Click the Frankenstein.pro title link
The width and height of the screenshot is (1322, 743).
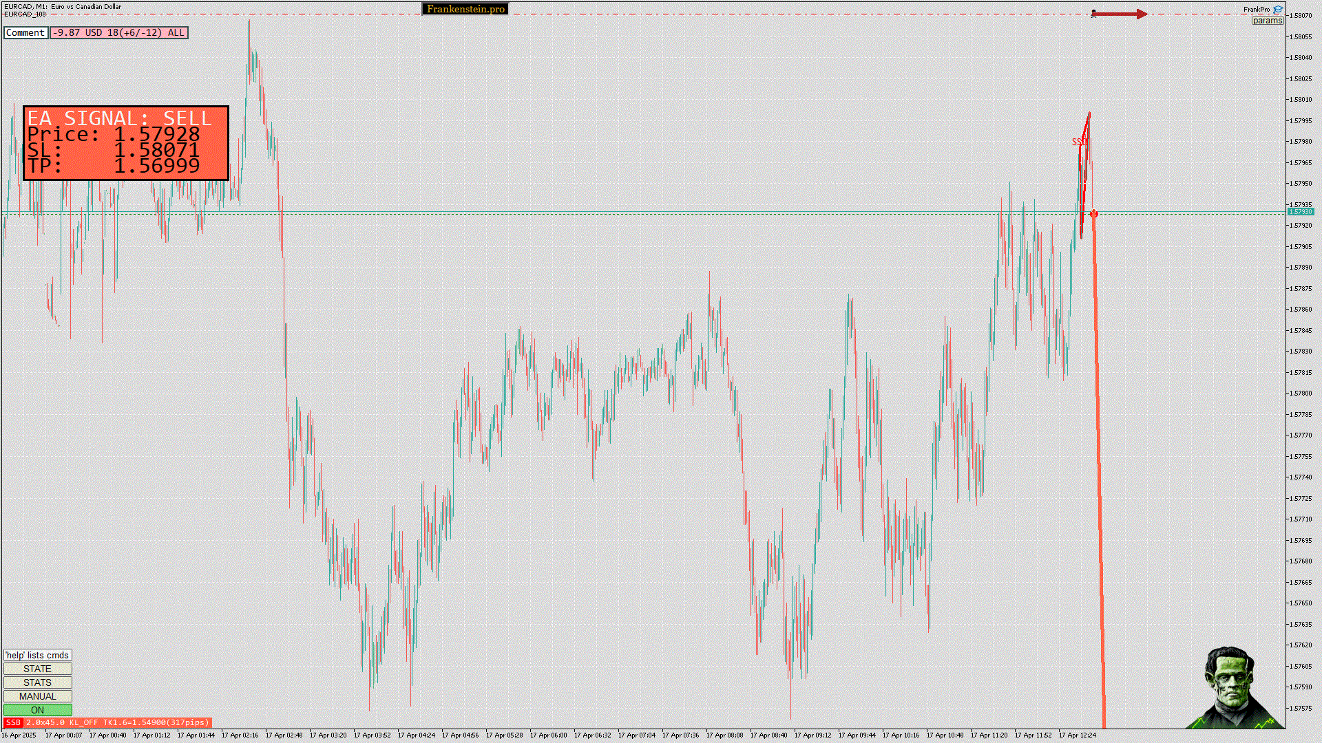tap(465, 9)
